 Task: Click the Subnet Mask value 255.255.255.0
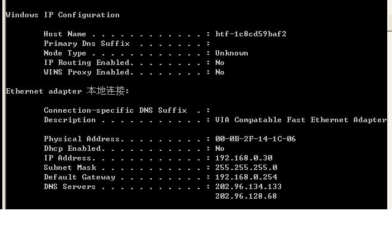pyautogui.click(x=246, y=168)
